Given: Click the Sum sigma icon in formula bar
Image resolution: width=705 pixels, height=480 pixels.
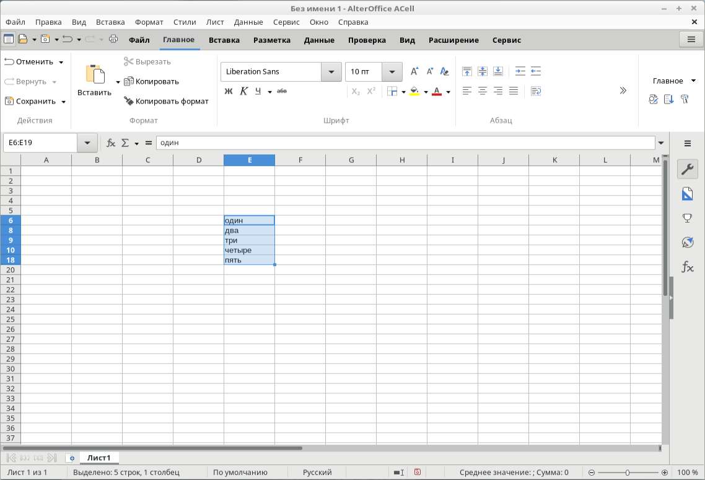Looking at the screenshot, I should 125,143.
